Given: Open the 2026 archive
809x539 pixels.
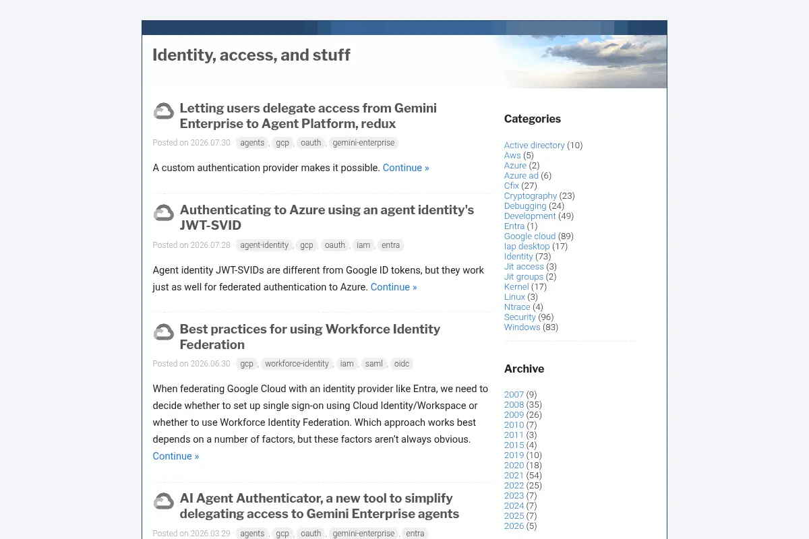Looking at the screenshot, I should (514, 526).
